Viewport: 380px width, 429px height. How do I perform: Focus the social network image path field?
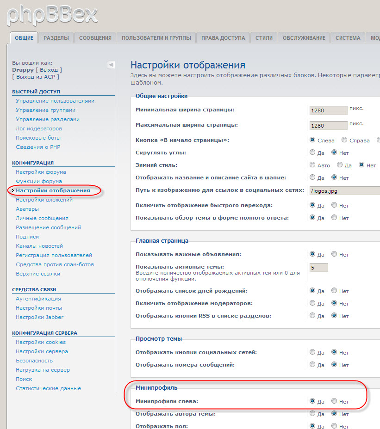344,190
